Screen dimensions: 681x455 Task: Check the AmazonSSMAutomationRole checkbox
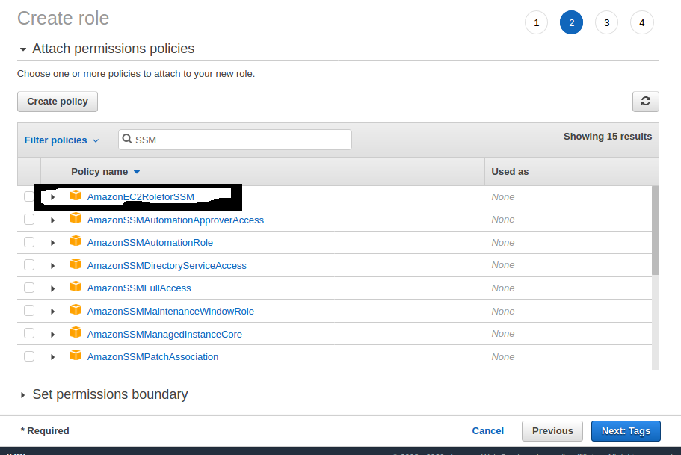tap(29, 242)
